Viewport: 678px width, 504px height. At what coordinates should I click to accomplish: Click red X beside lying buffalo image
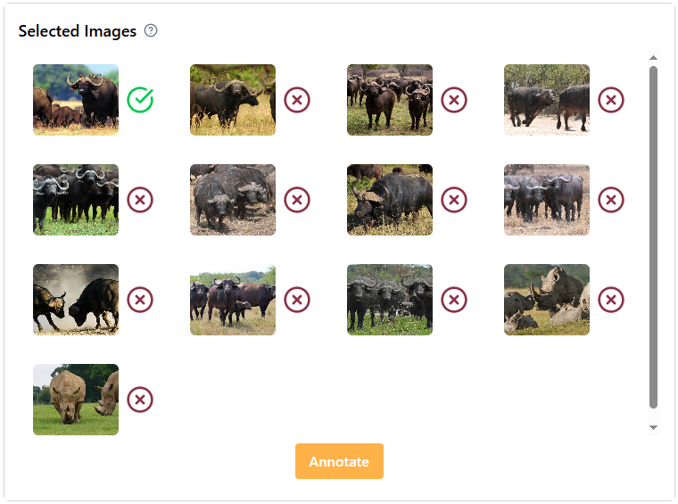tap(454, 200)
